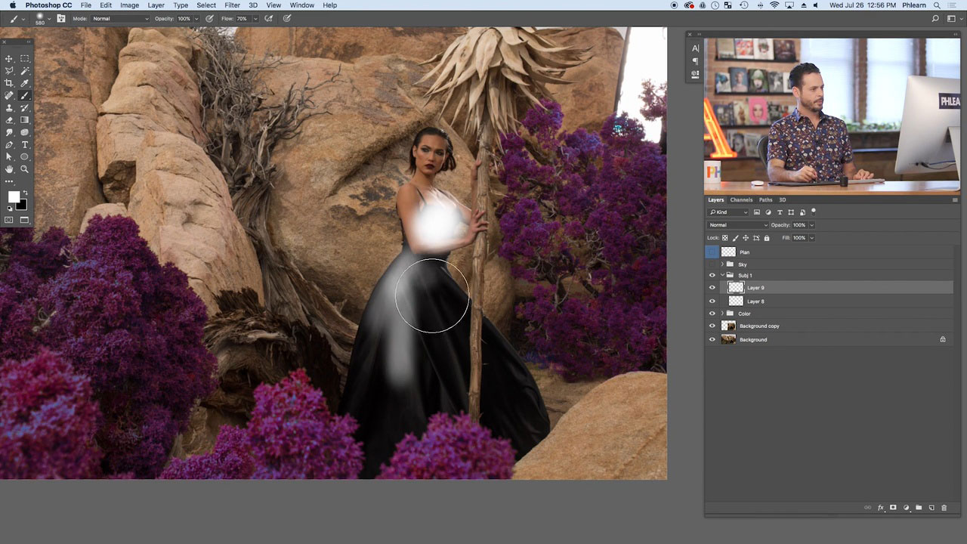This screenshot has height=544, width=967.
Task: Click the delete layer trash icon
Action: click(x=944, y=508)
